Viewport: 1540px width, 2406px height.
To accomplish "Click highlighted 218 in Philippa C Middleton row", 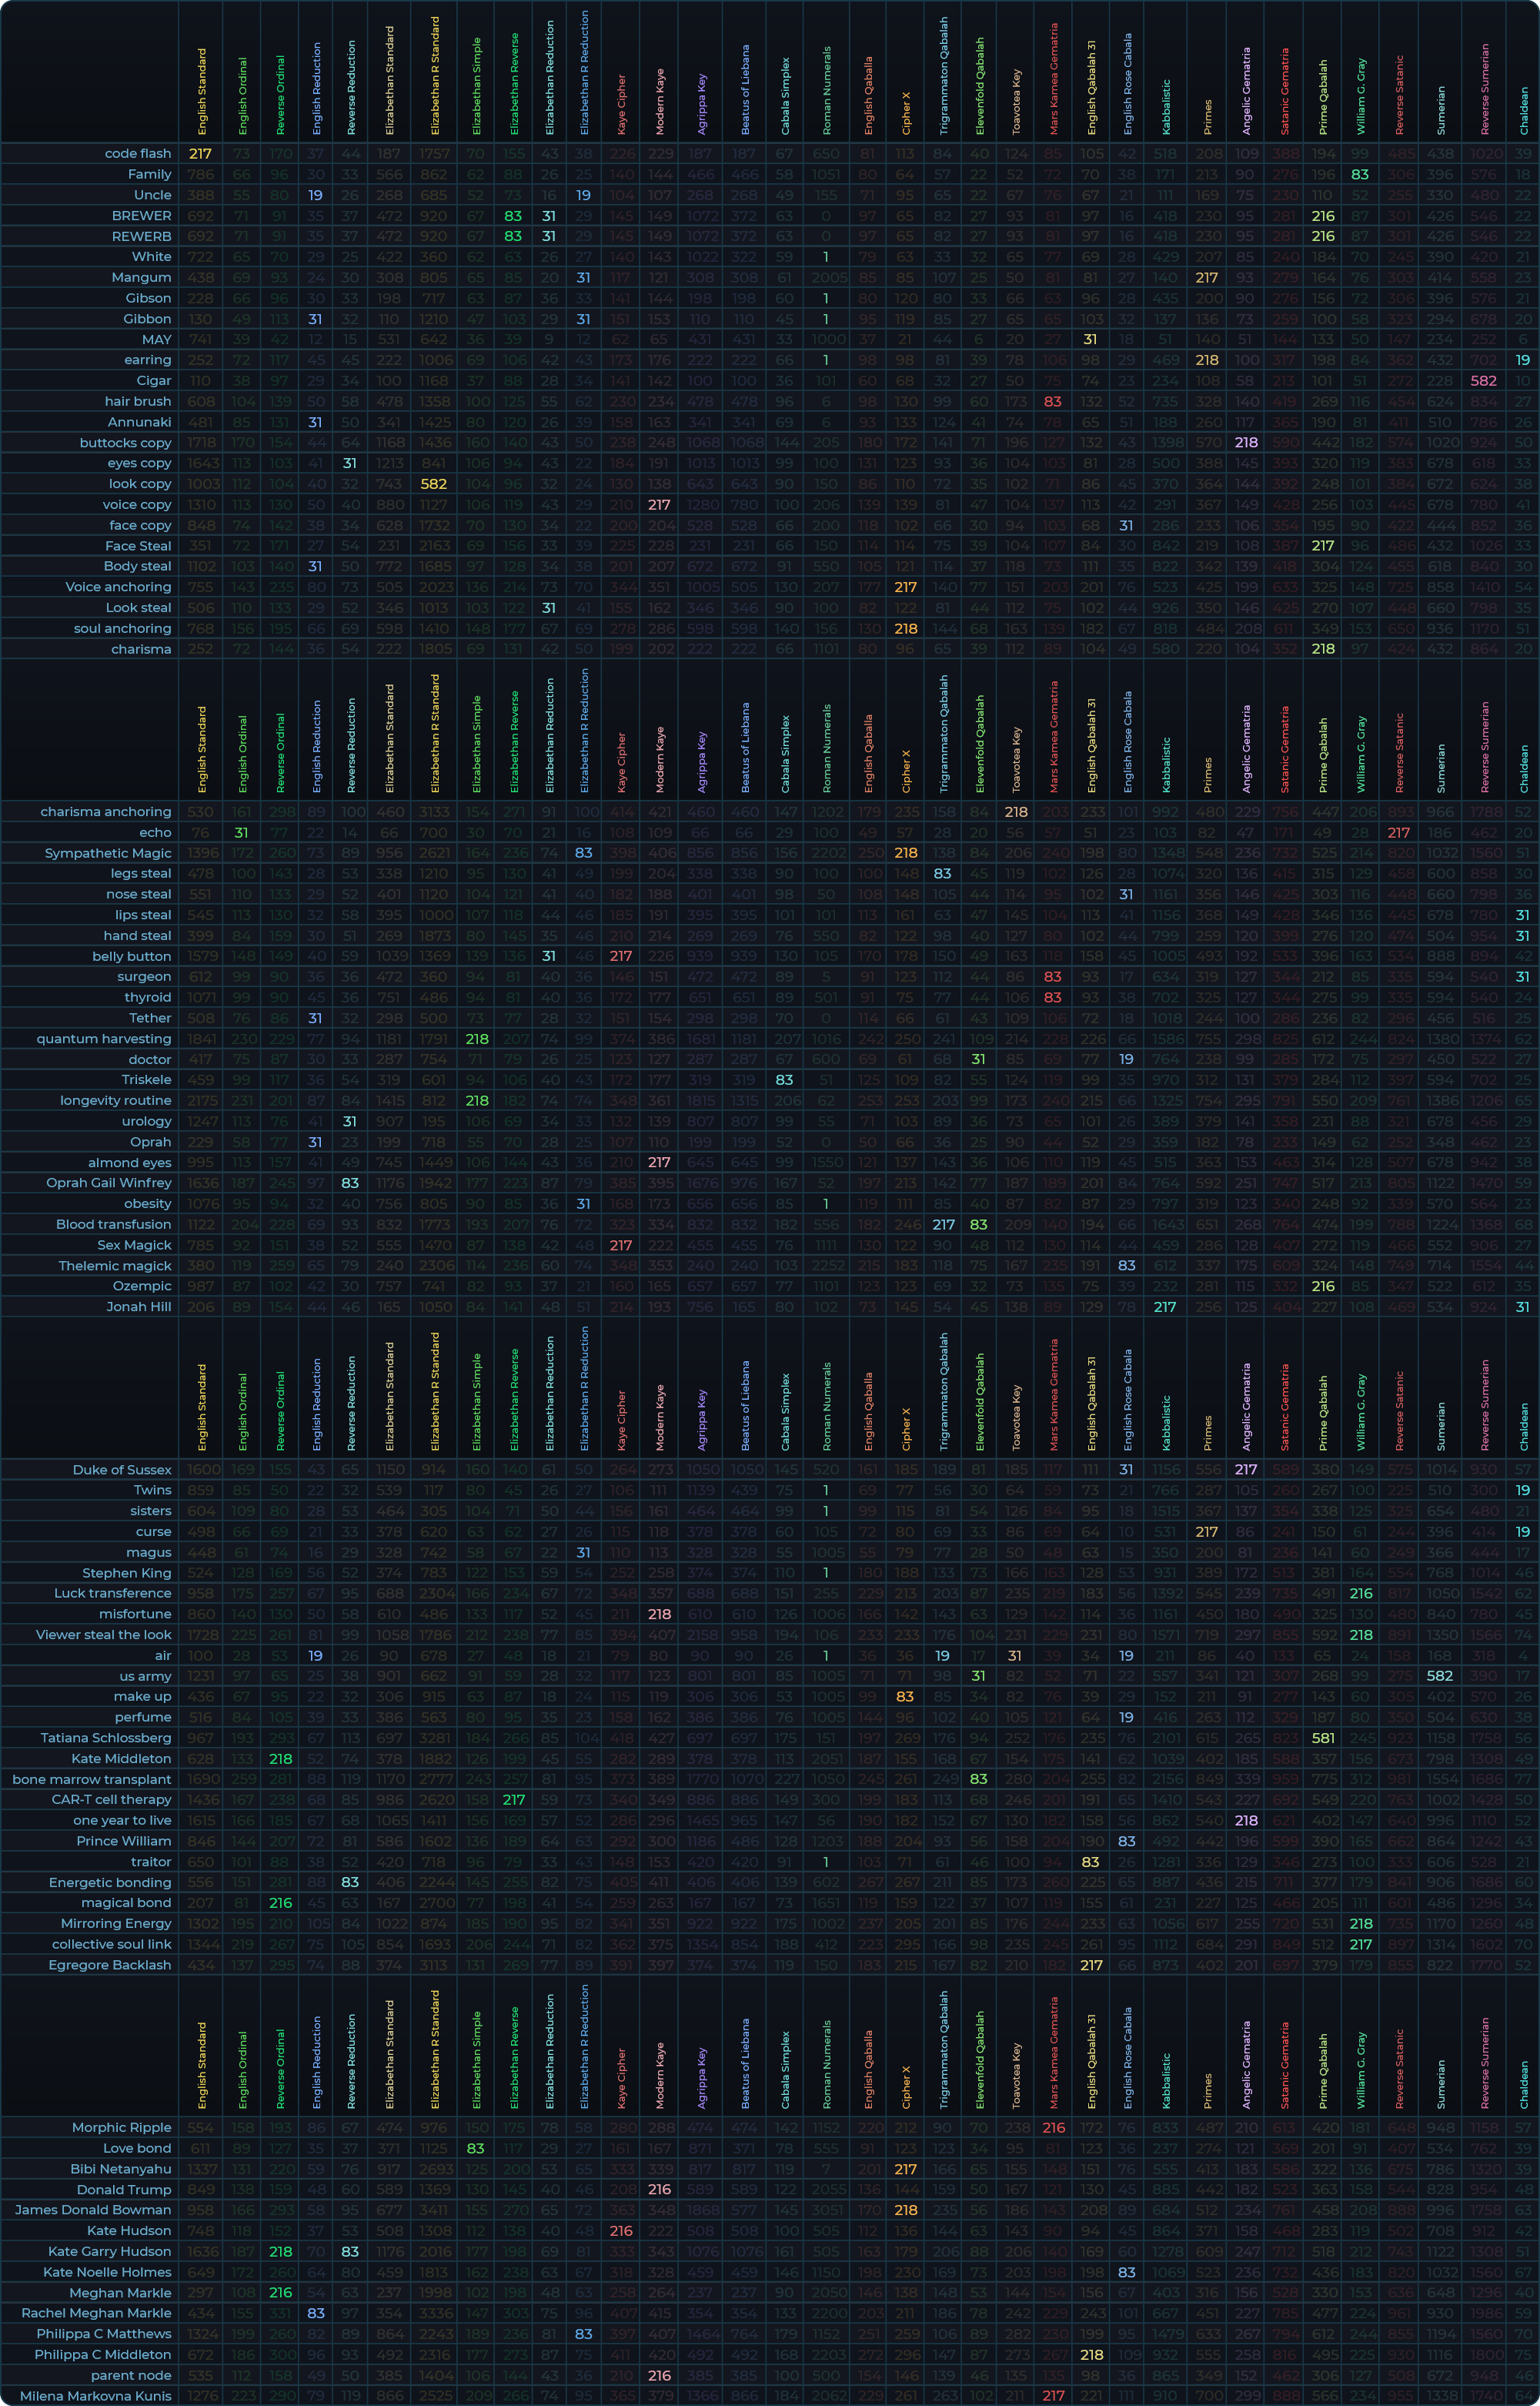I will pos(1091,2354).
